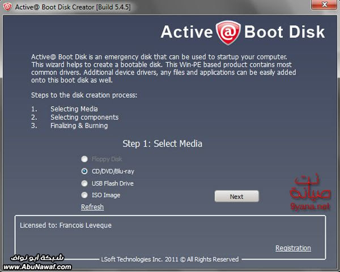Click the Refresh link
340x272 pixels.
click(92, 207)
